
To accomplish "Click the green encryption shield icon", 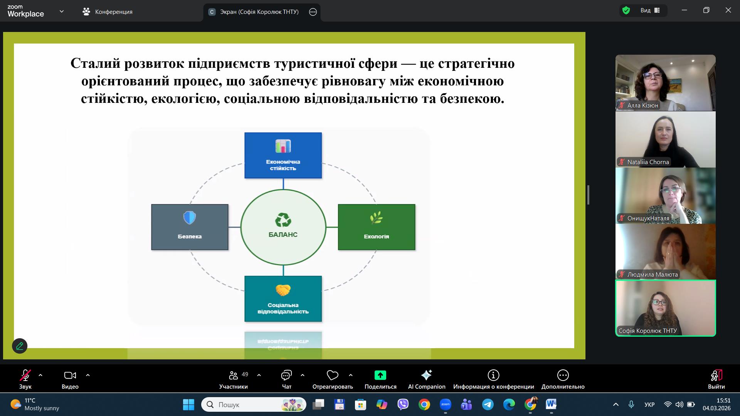I will tap(626, 10).
